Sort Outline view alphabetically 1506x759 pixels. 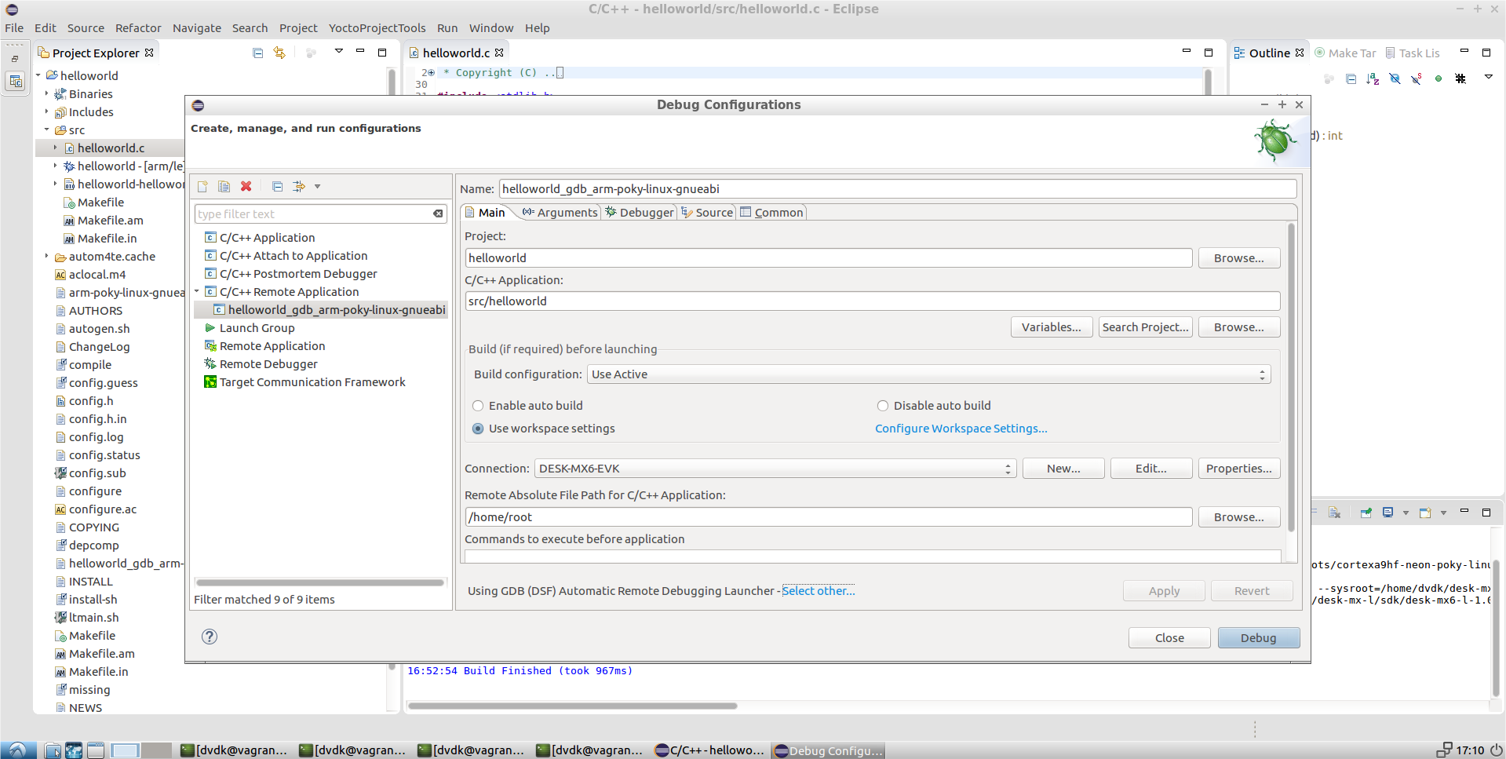click(1372, 78)
